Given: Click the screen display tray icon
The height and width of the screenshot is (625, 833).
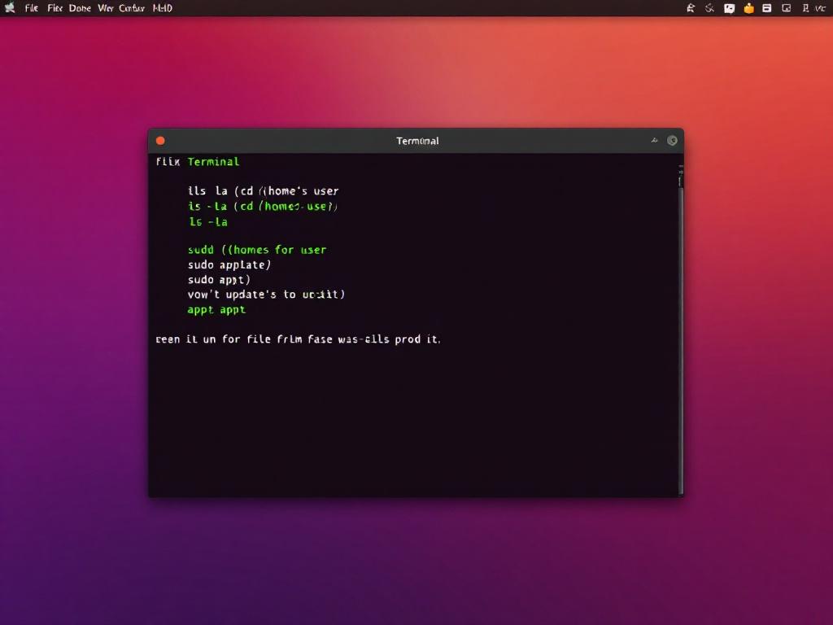Looking at the screenshot, I should click(786, 8).
